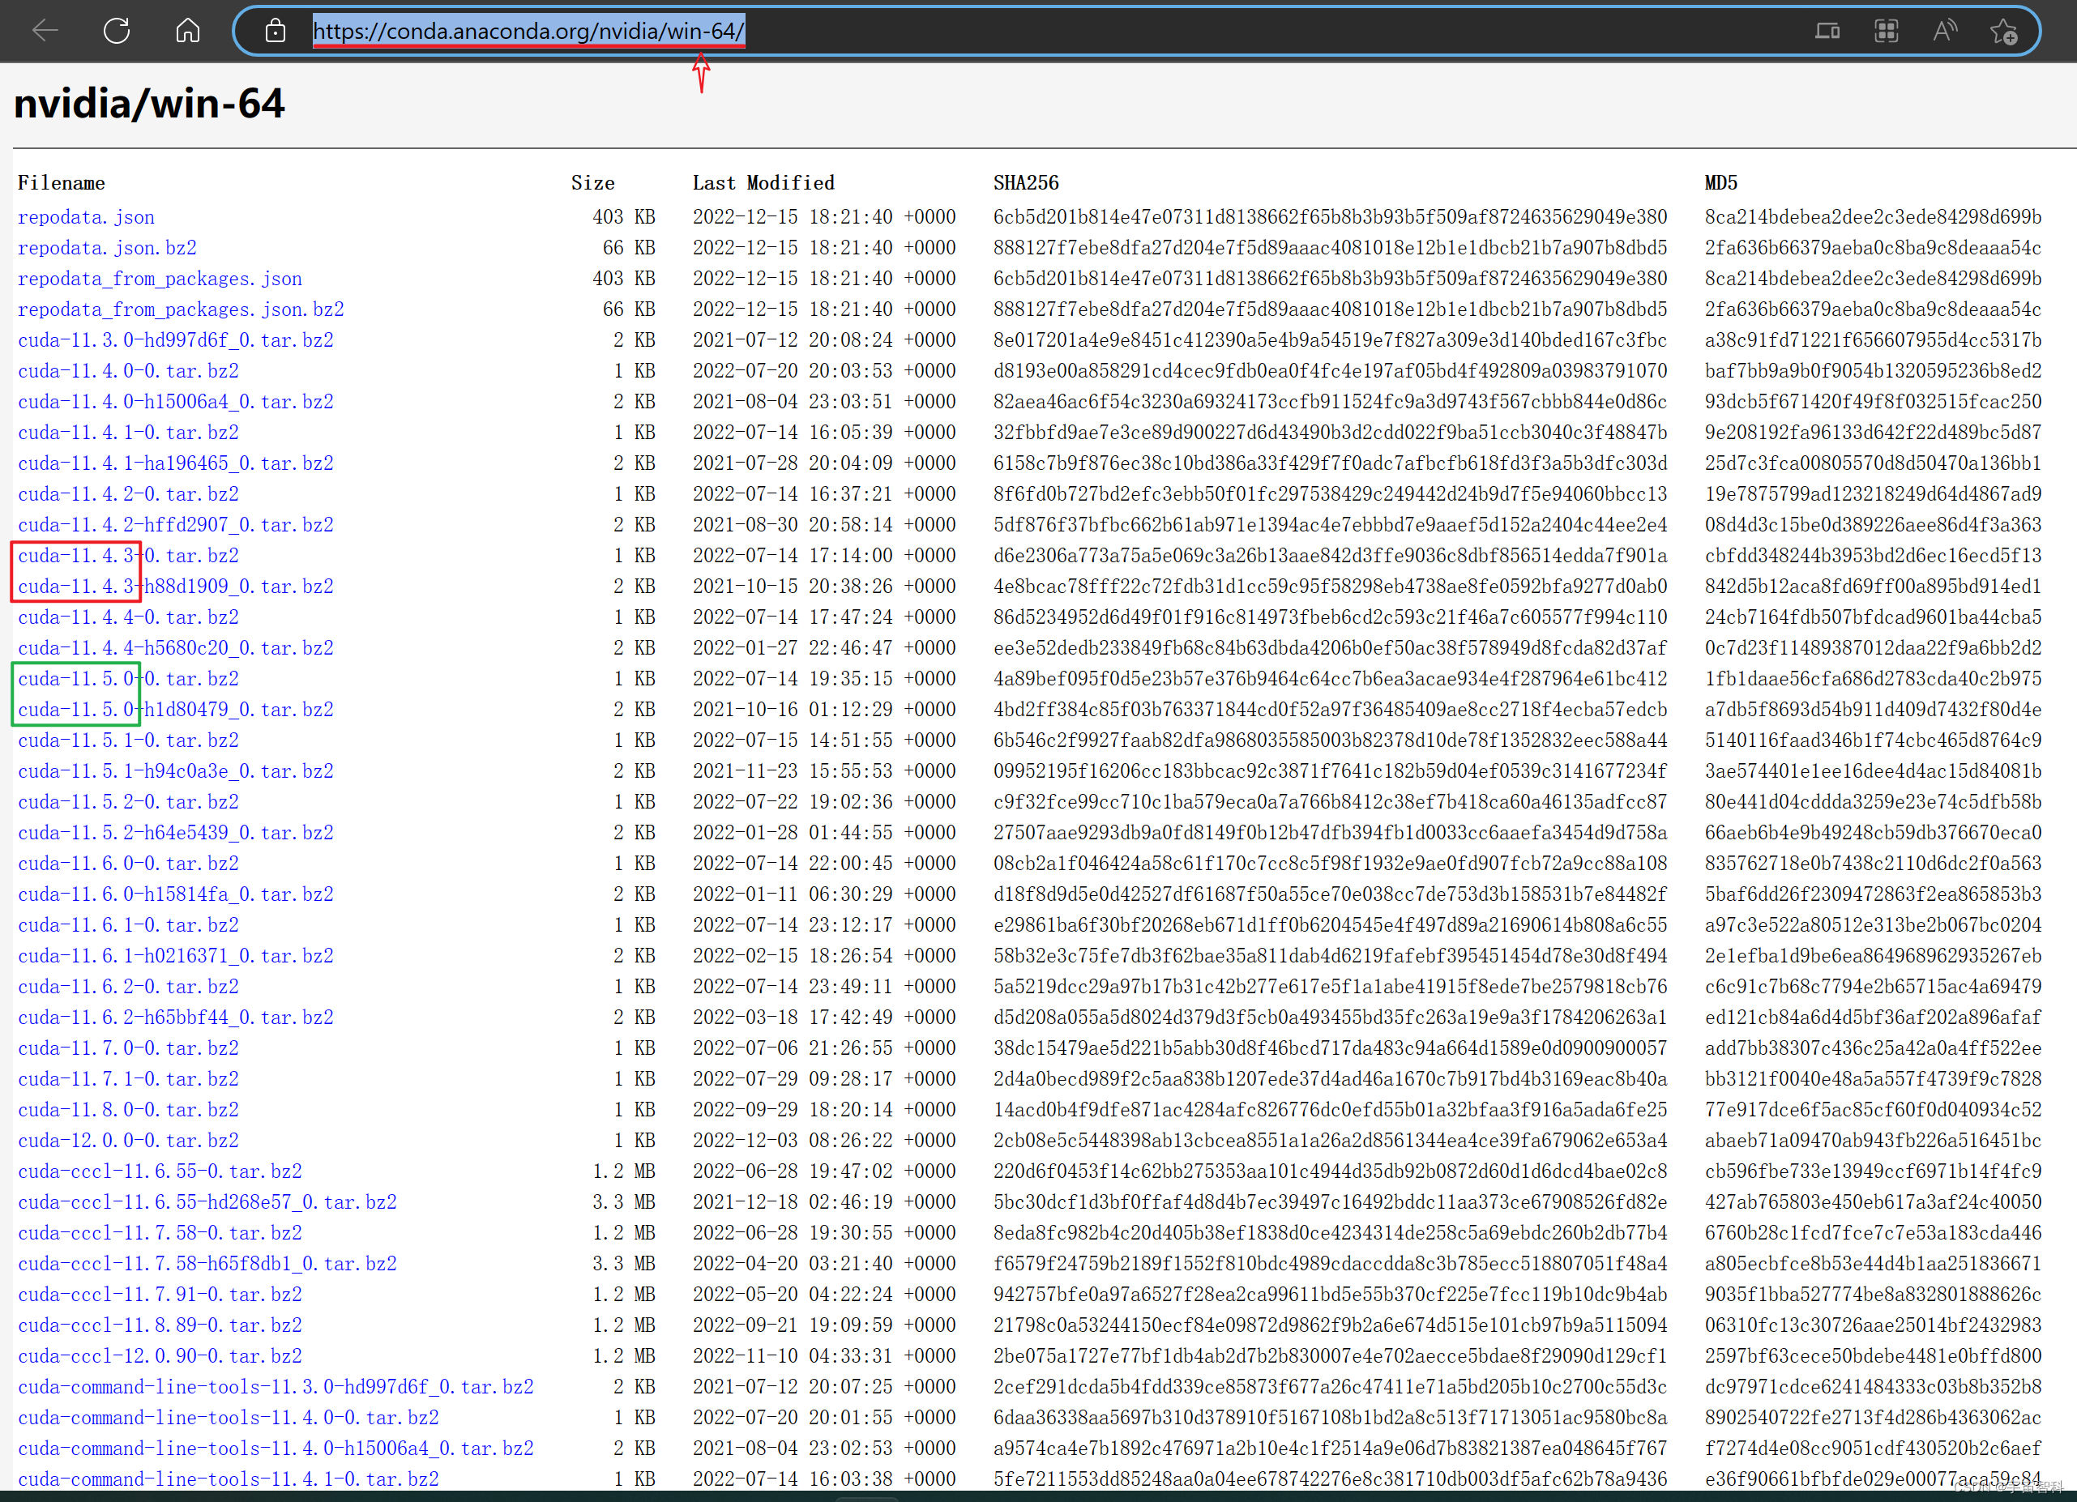Download cuda-cccl-11.6.55-hd268e57_0.tar.bz2
This screenshot has width=2077, height=1502.
[208, 1201]
